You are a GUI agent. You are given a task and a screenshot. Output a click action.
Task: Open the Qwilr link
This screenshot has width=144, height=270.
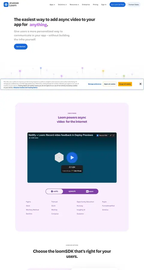point(53,206)
